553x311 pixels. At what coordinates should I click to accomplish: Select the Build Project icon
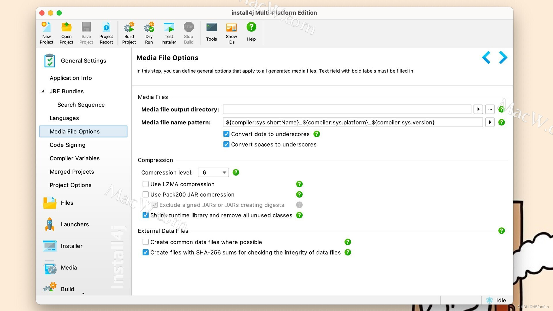click(x=129, y=32)
